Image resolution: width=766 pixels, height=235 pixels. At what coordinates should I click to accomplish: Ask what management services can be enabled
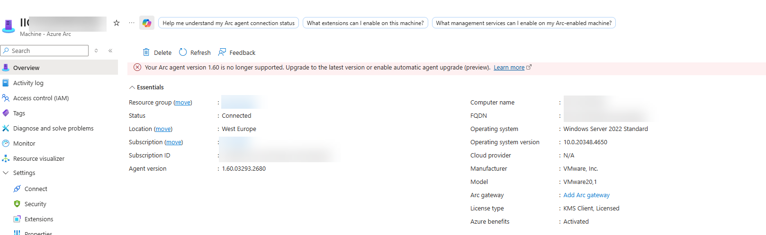click(524, 23)
